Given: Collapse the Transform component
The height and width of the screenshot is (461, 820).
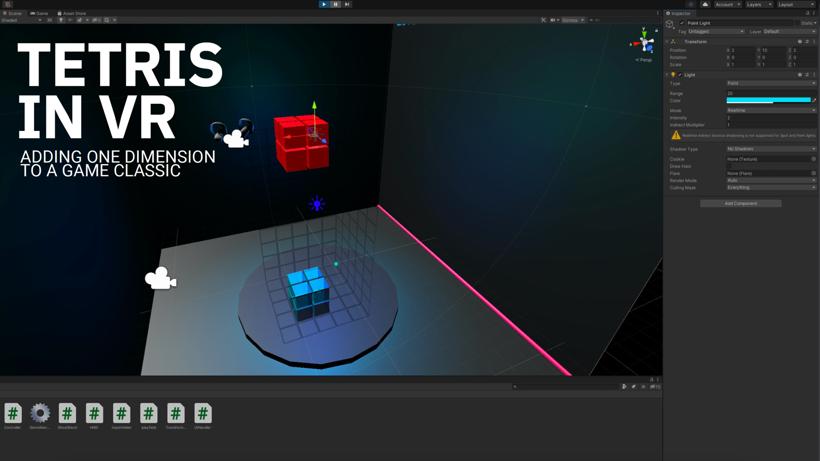Looking at the screenshot, I should coord(667,42).
